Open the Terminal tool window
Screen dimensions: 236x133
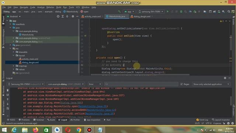coord(38,120)
